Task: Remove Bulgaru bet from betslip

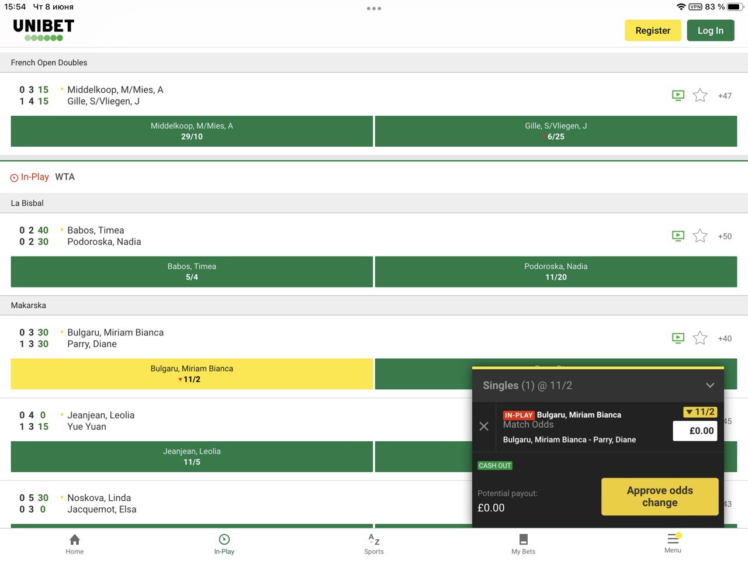Action: click(484, 427)
